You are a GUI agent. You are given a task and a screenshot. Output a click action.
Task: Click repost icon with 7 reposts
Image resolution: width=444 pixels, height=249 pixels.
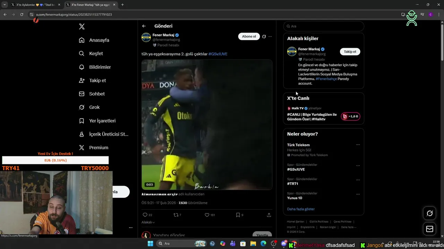tap(177, 215)
